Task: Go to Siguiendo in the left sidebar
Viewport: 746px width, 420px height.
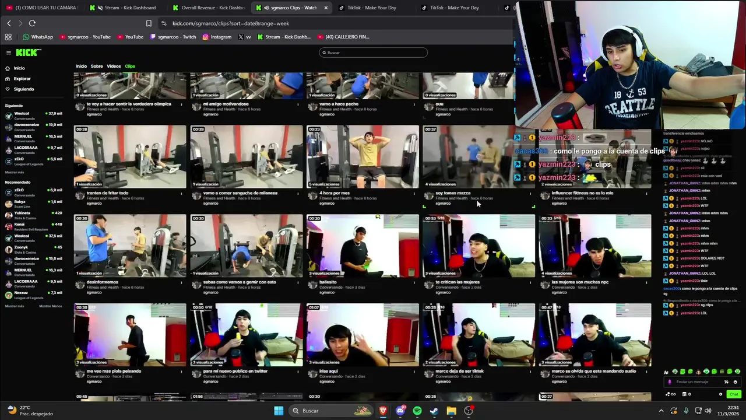Action: pyautogui.click(x=24, y=89)
